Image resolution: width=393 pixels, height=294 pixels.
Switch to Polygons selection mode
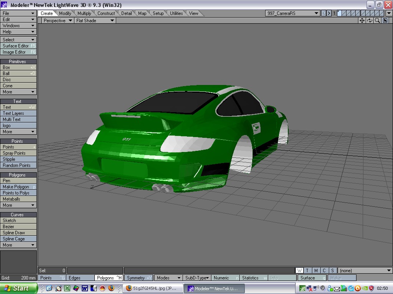coord(109,278)
